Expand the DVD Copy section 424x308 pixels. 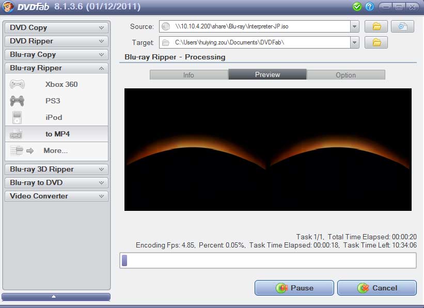click(x=56, y=27)
